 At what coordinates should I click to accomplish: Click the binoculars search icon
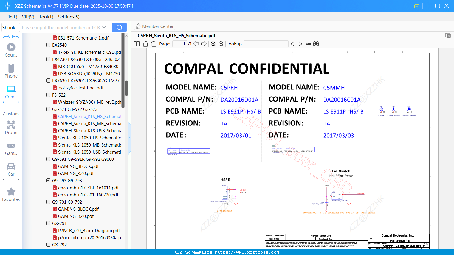click(316, 44)
